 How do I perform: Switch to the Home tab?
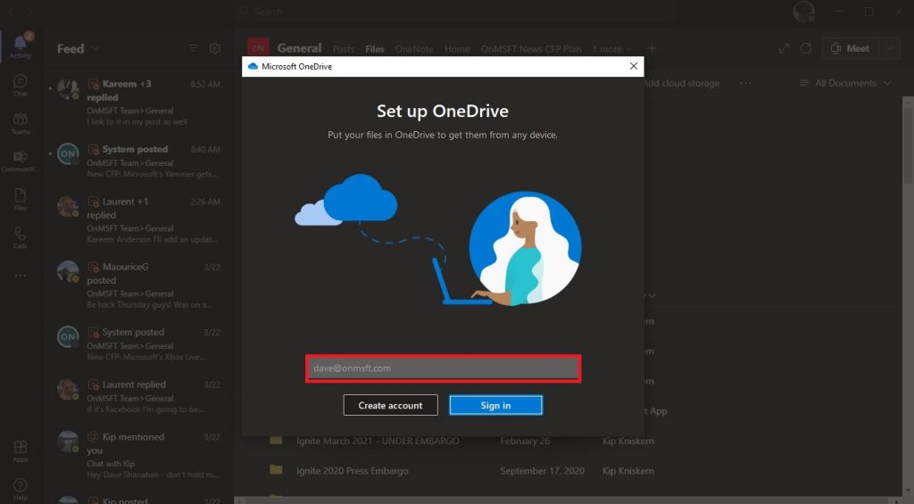[x=457, y=50]
